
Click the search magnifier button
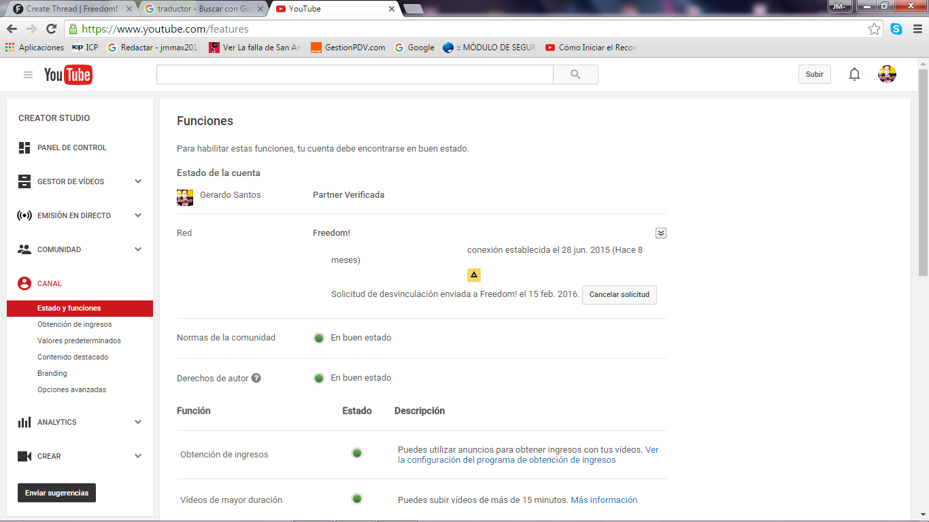[x=575, y=75]
